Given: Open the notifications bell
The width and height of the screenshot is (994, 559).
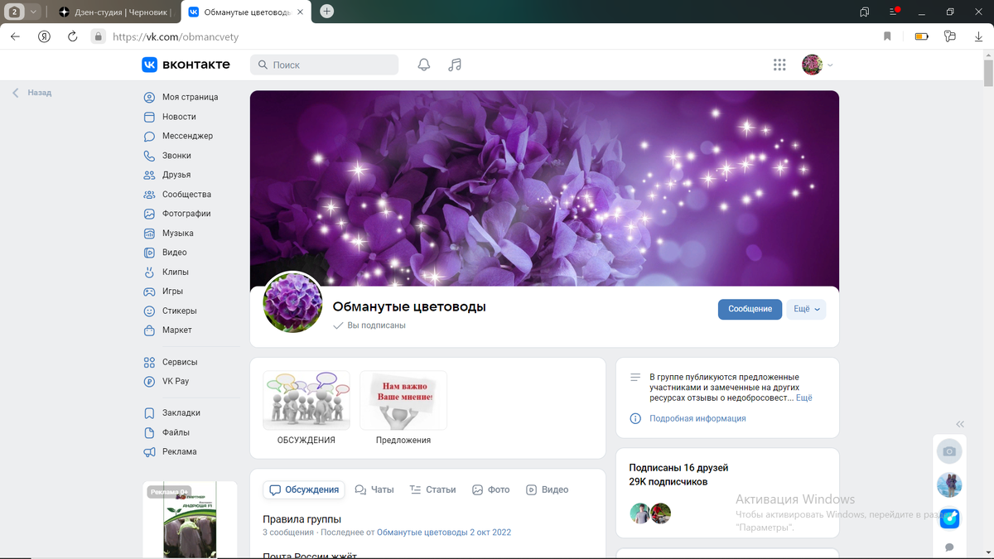Looking at the screenshot, I should tap(423, 64).
